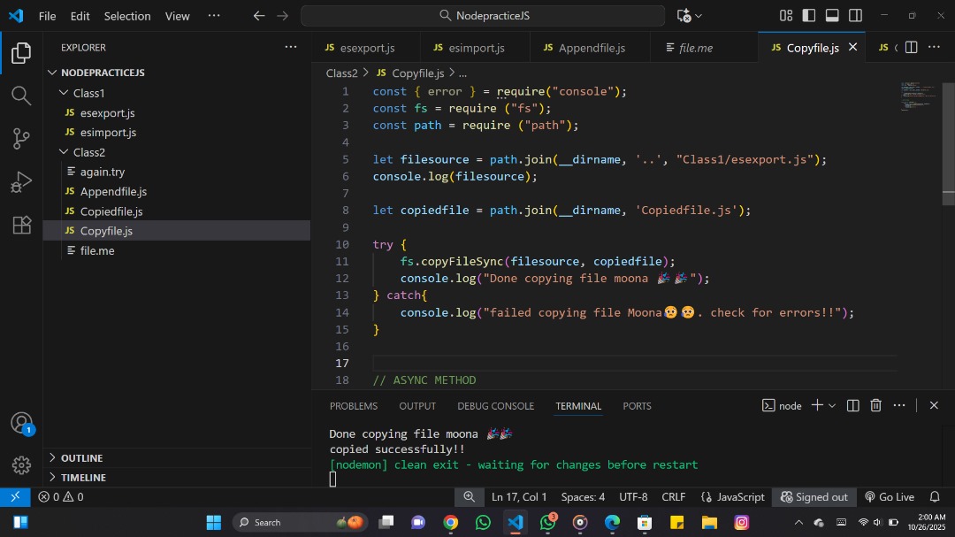Image resolution: width=955 pixels, height=537 pixels.
Task: Open the overflow menu ellipsis in menu bar
Action: click(214, 16)
